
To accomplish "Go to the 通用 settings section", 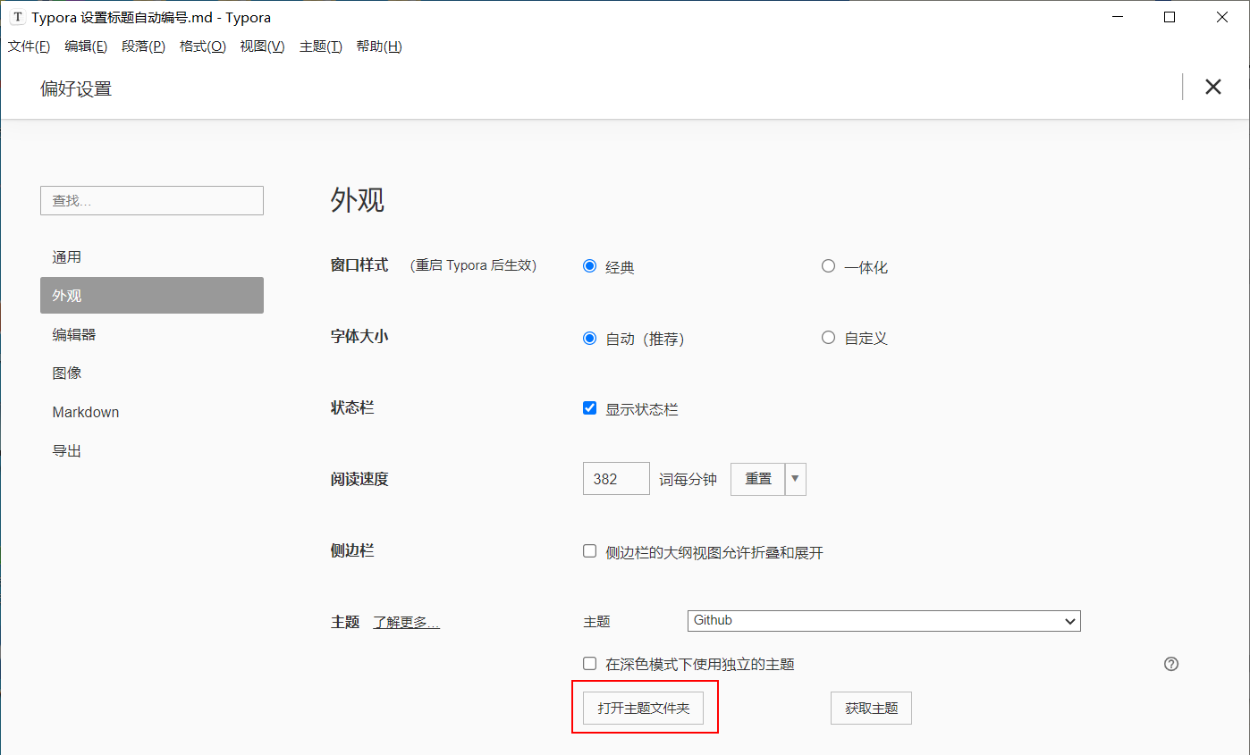I will [152, 256].
